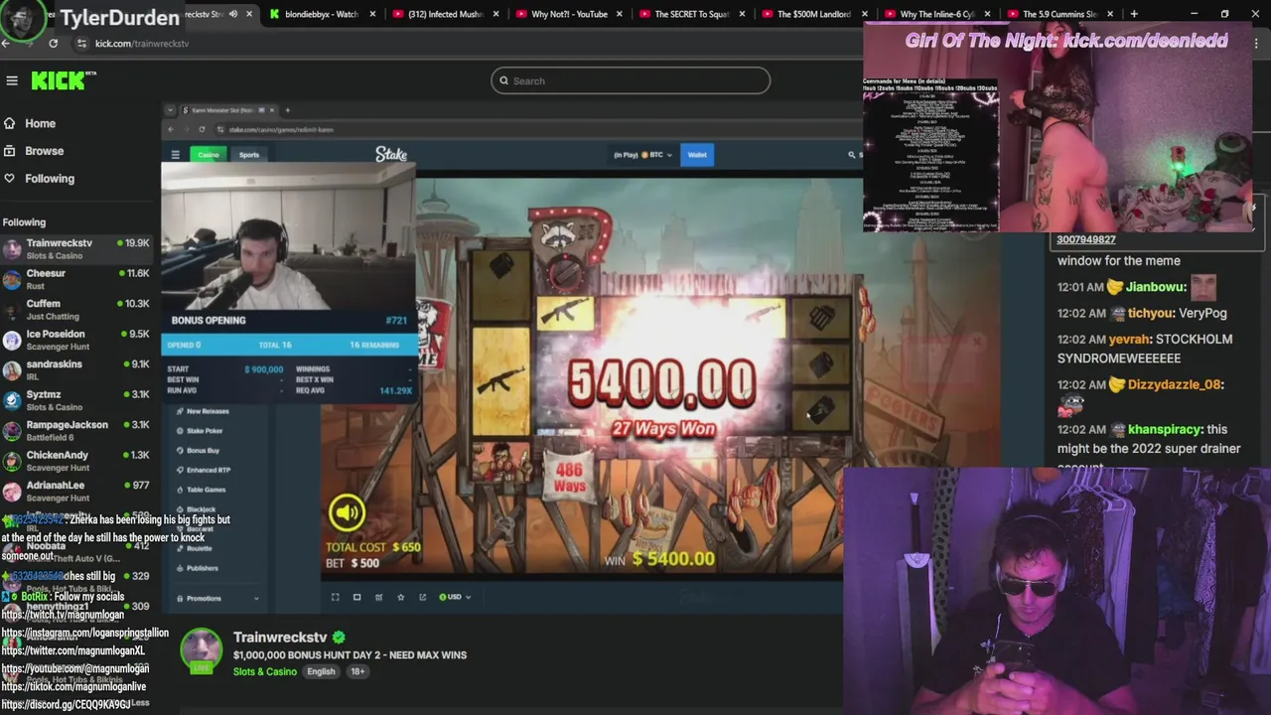Screen dimensions: 1271x715
Task: Go back in the browser
Action: coord(6,44)
